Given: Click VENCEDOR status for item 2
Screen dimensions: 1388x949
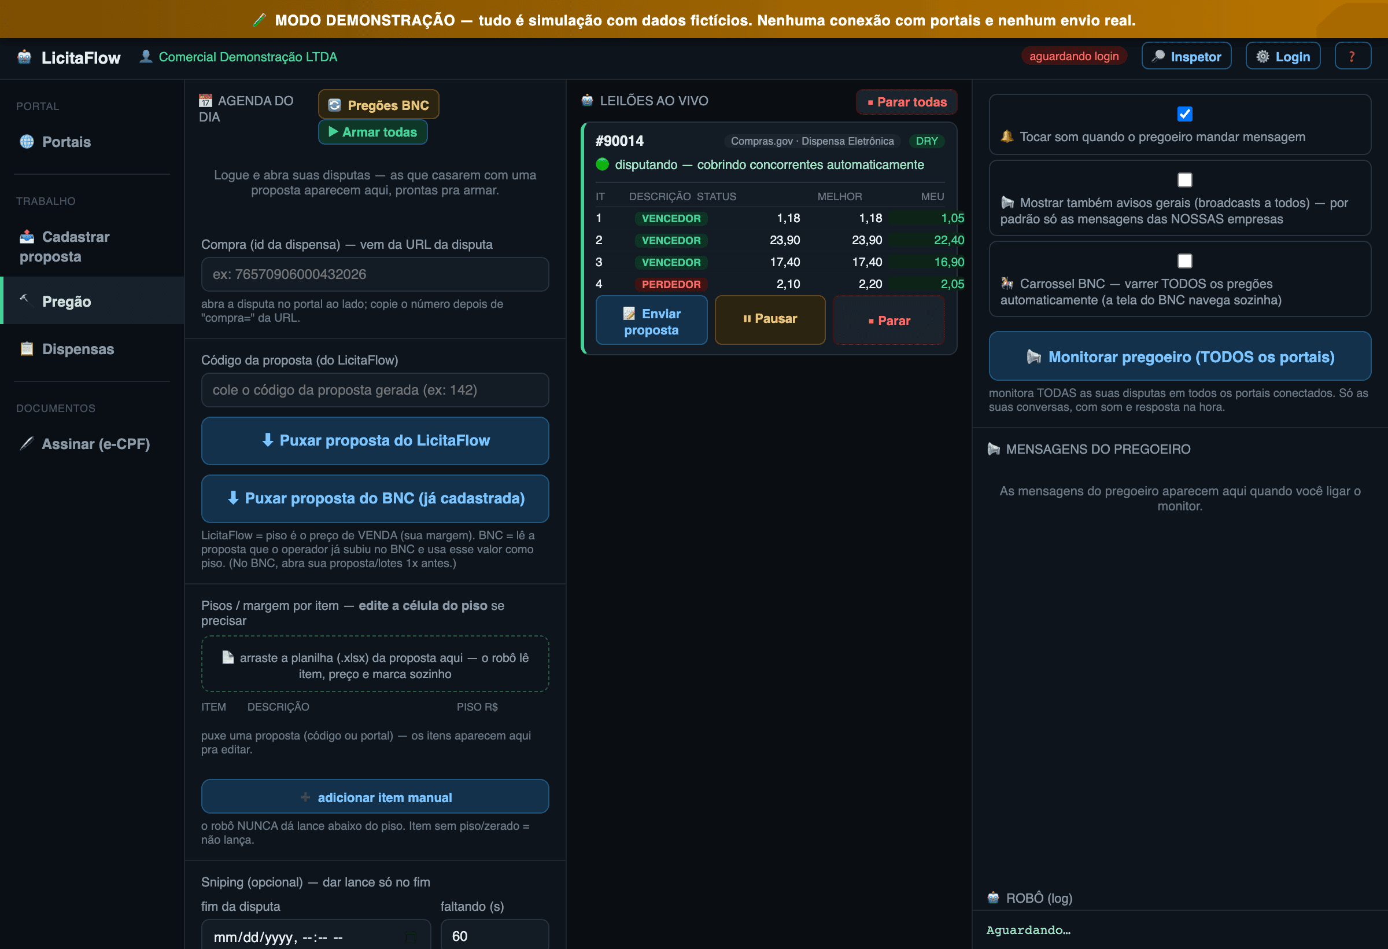Looking at the screenshot, I should click(x=671, y=240).
